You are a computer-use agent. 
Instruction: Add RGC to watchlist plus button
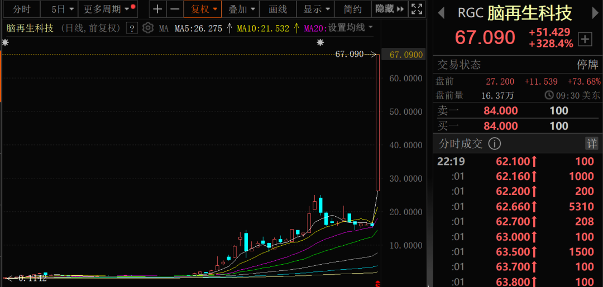tap(585, 39)
